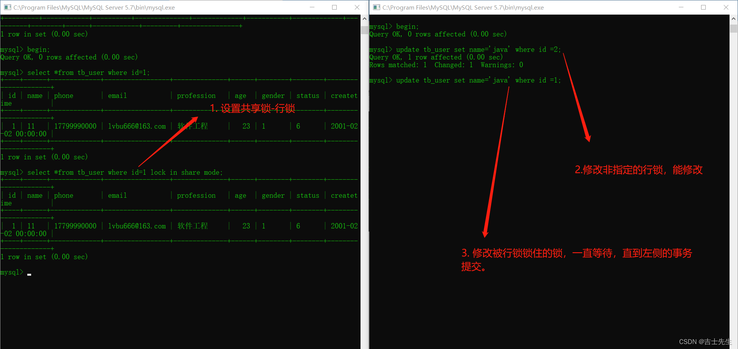Click the plain "select *from tb_user where id=1;" line
The image size is (738, 349).
pyautogui.click(x=88, y=73)
